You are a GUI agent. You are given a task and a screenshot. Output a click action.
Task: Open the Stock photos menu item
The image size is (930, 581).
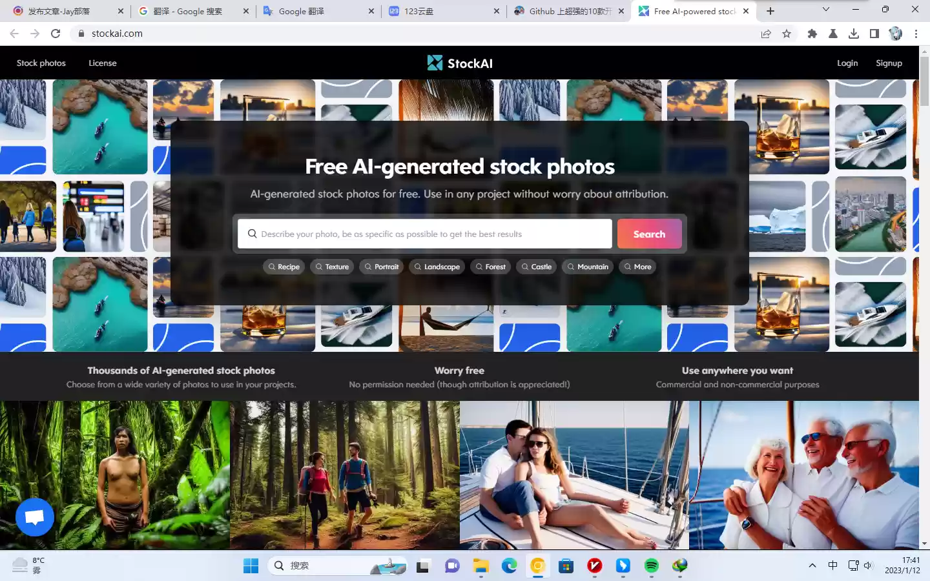coord(41,63)
